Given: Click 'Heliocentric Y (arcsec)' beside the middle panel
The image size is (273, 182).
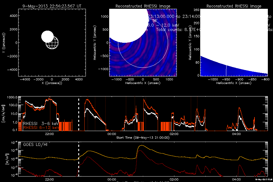Looking at the screenshot, I should (95, 43).
